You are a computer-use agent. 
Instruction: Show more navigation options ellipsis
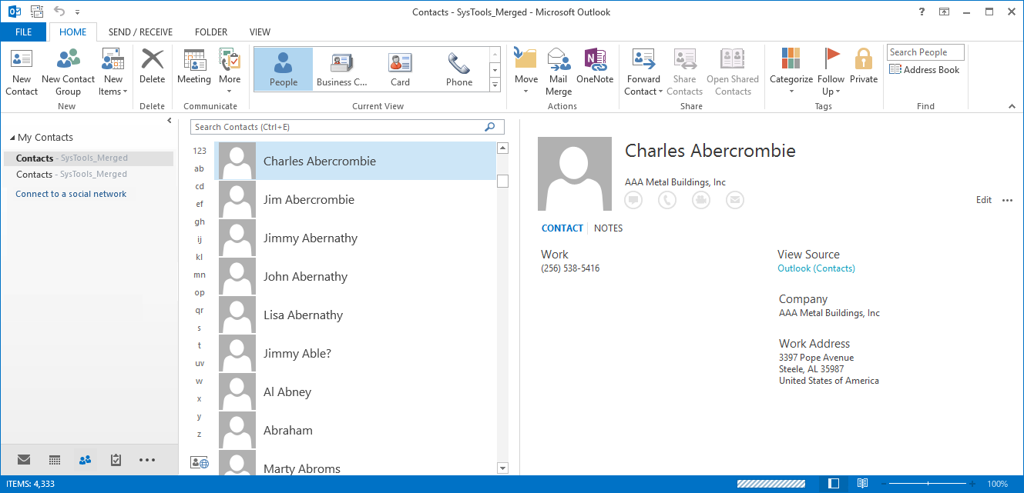(x=146, y=460)
